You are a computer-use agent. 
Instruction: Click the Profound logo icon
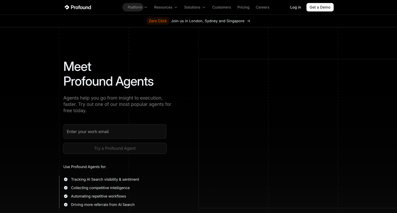coord(67,7)
